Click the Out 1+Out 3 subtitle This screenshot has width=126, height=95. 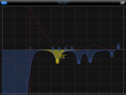(x=63, y=4)
